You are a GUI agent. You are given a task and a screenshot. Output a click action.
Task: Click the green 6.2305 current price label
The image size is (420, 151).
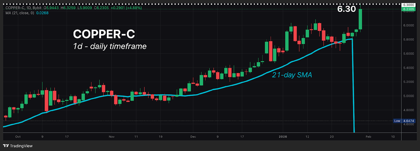coord(409,9)
